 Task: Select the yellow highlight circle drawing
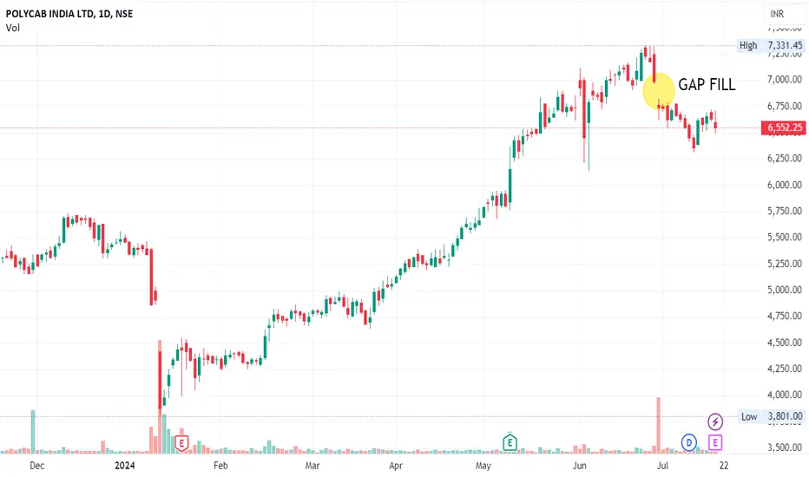tap(658, 91)
